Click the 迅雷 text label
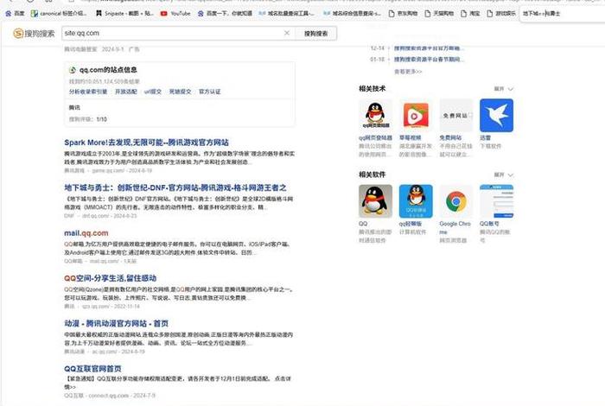605x406 pixels. tap(486, 137)
